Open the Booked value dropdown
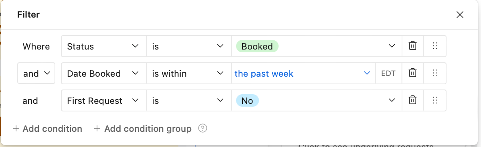 point(317,46)
